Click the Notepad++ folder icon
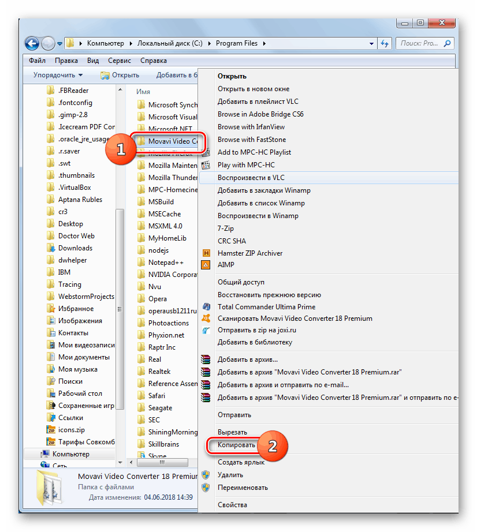 pyautogui.click(x=141, y=263)
